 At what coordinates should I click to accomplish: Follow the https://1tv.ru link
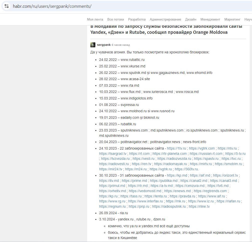point(176,148)
